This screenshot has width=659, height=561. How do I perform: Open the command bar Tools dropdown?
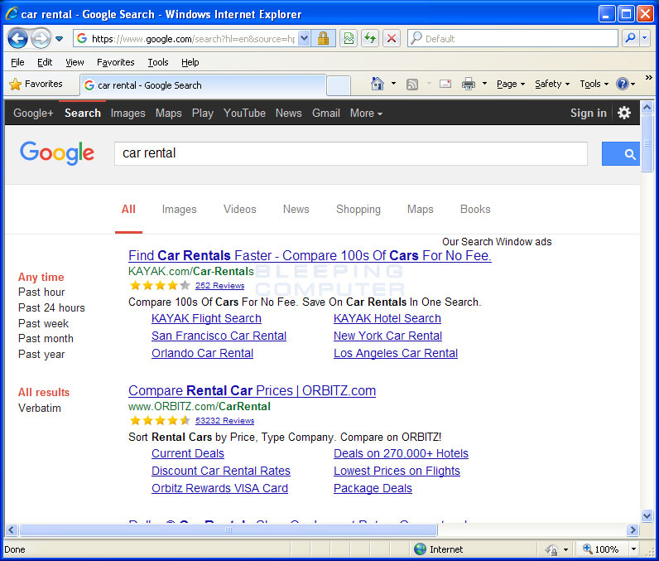(x=594, y=84)
